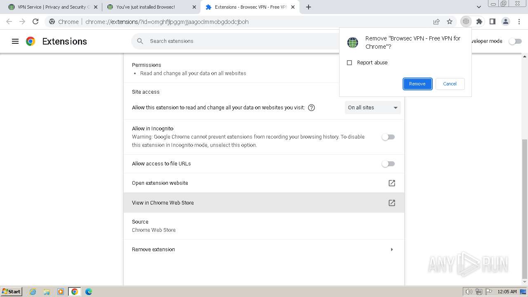The width and height of the screenshot is (528, 297).
Task: Open the Chrome profile avatar menu
Action: pyautogui.click(x=505, y=21)
